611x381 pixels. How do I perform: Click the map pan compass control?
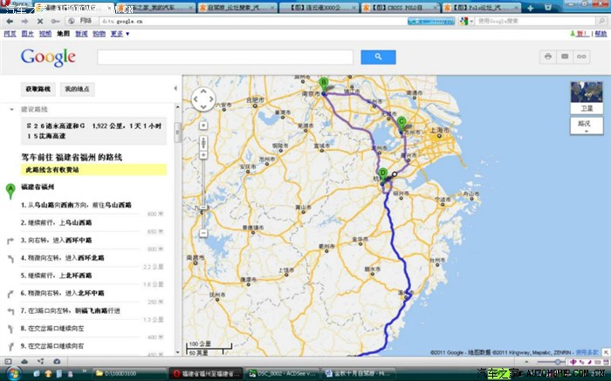[x=203, y=98]
